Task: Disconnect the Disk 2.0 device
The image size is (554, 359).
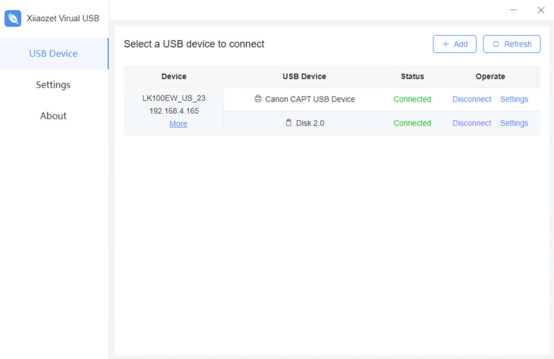Action: tap(472, 123)
